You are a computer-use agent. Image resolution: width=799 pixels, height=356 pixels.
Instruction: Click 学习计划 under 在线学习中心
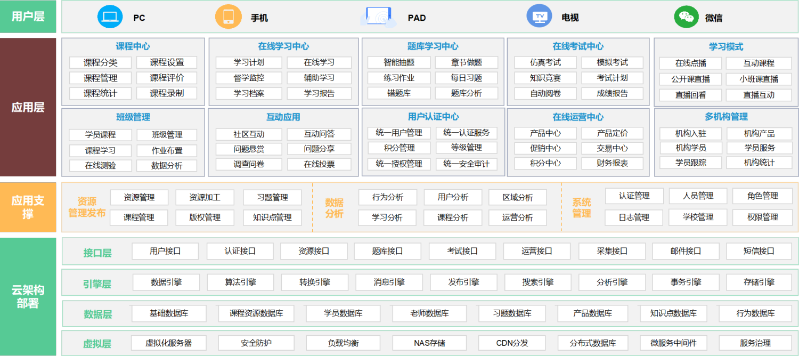[248, 62]
